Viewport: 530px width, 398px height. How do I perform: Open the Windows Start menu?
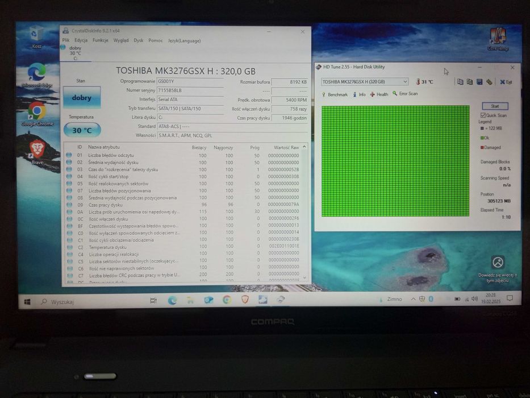tap(27, 301)
